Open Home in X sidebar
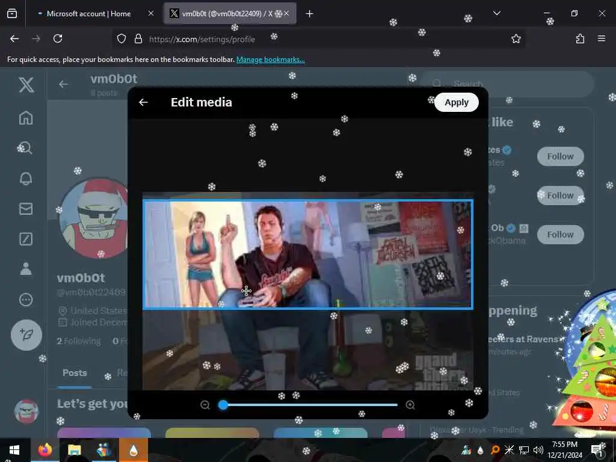This screenshot has width=616, height=462. [26, 117]
